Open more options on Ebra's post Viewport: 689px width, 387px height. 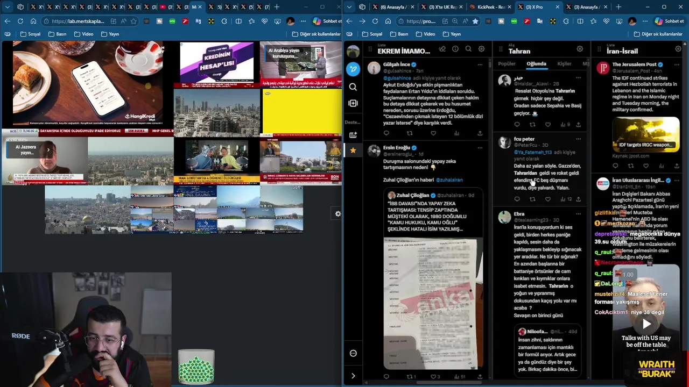[x=578, y=214]
